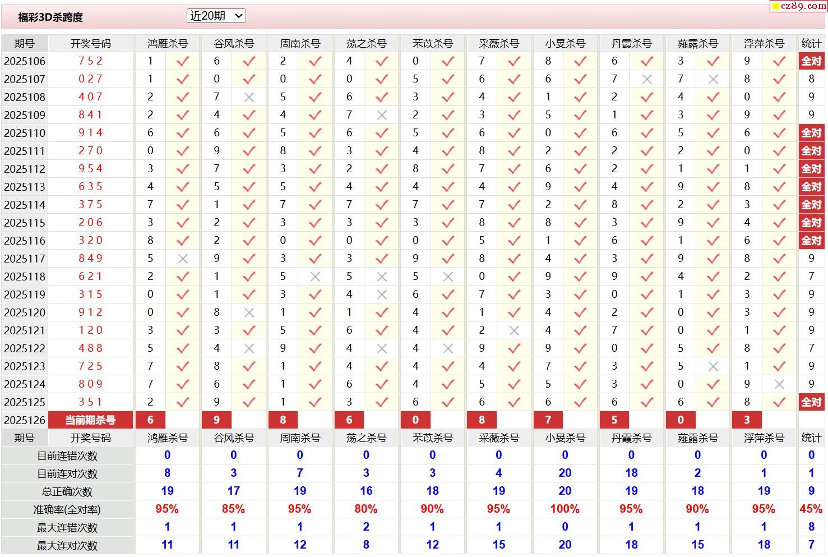Select the draw number 4 8 8
The height and width of the screenshot is (557, 828).
click(90, 348)
